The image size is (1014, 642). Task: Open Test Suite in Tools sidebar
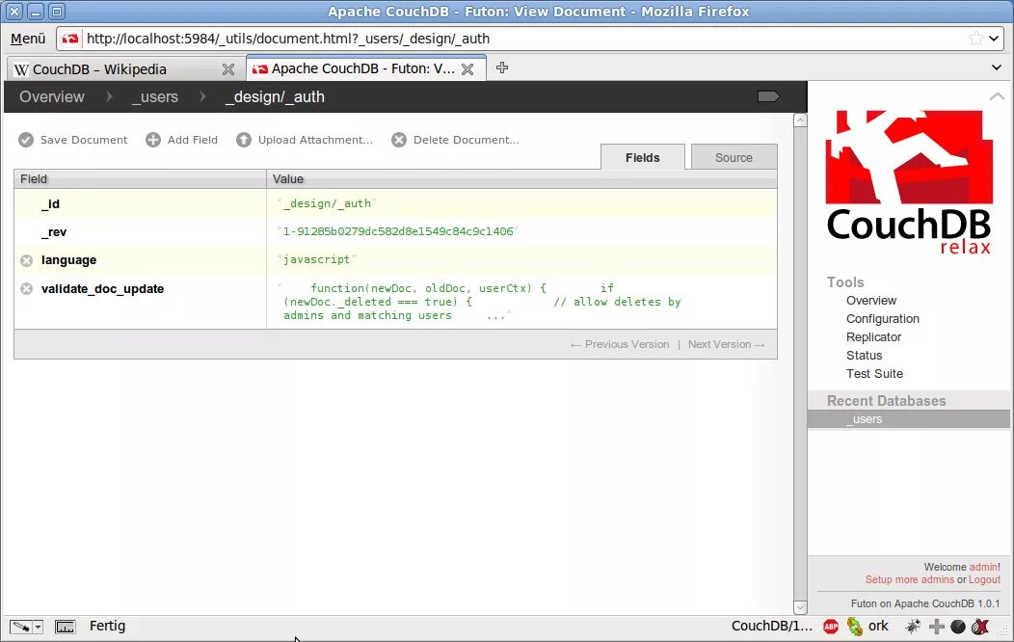tap(874, 374)
